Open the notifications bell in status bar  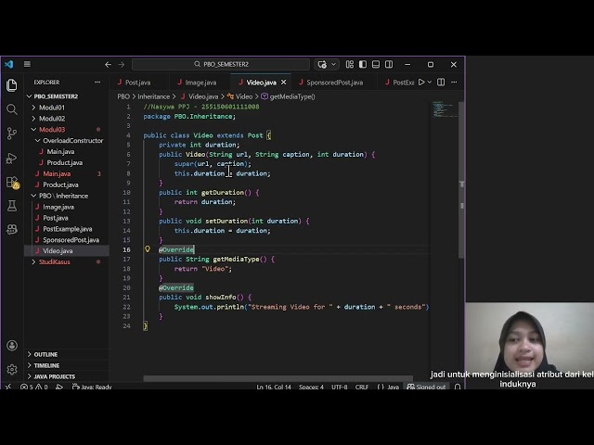(x=458, y=387)
